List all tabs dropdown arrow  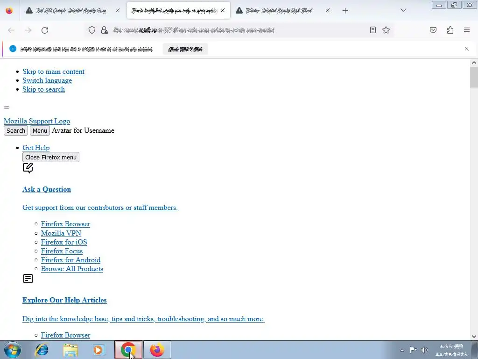click(403, 10)
